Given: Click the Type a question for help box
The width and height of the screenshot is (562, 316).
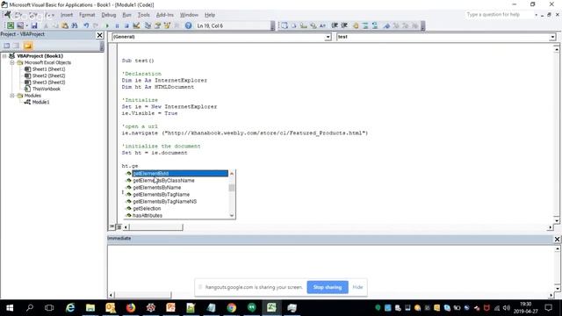Looking at the screenshot, I should 499,15.
